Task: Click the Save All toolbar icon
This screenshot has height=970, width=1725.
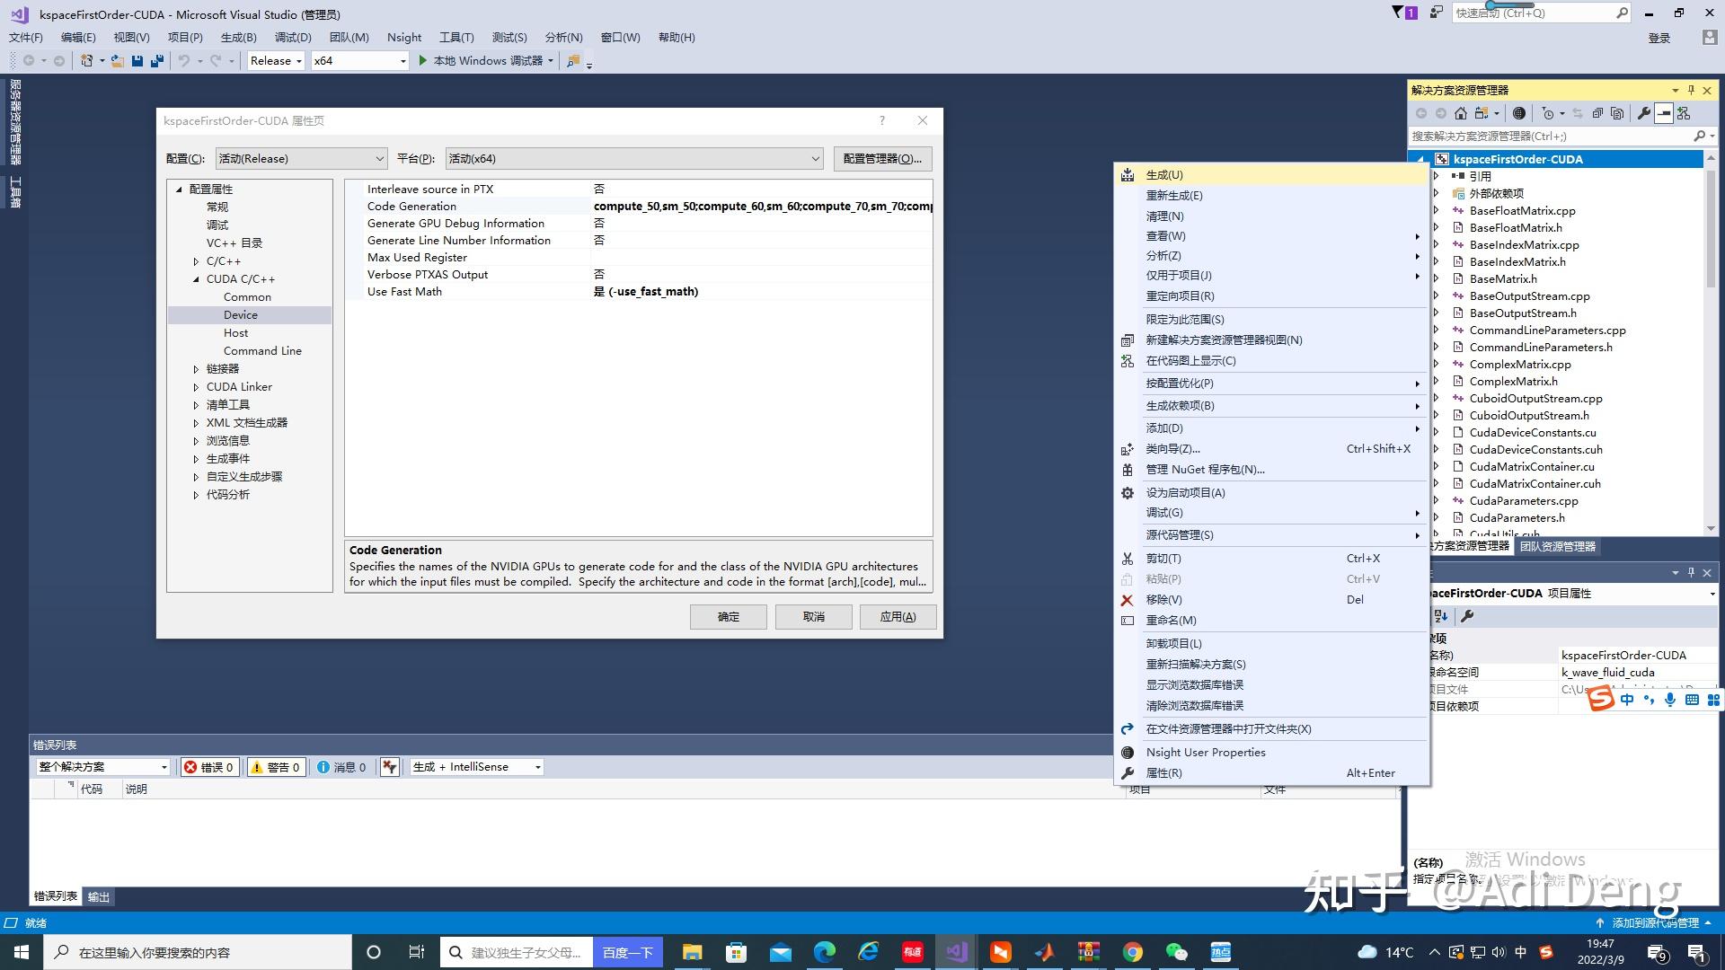Action: (x=156, y=61)
